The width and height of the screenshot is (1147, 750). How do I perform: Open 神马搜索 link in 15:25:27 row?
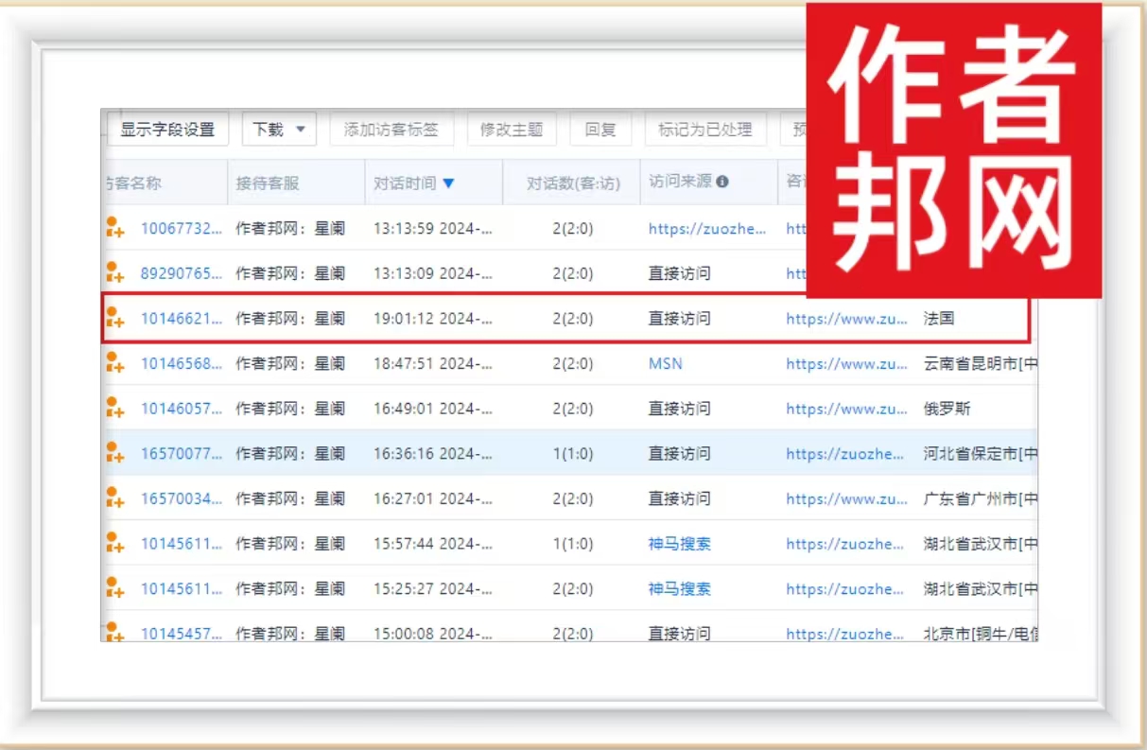[679, 588]
